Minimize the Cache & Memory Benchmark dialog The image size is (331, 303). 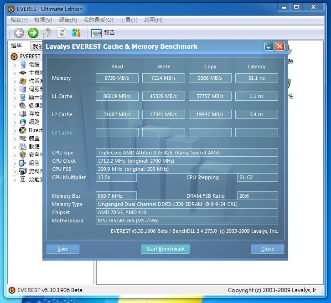click(269, 46)
